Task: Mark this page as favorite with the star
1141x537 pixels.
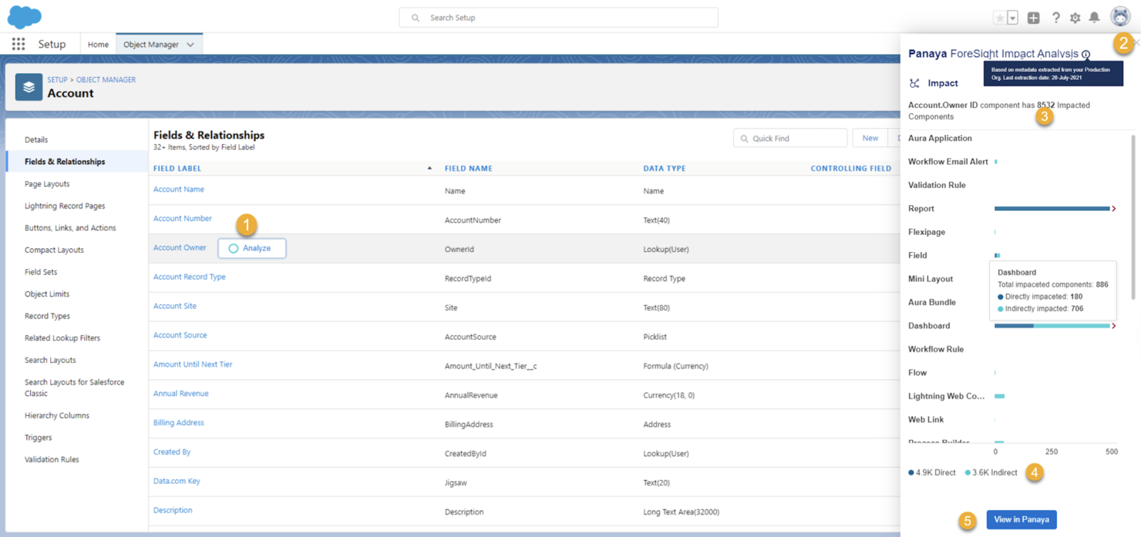Action: [999, 17]
